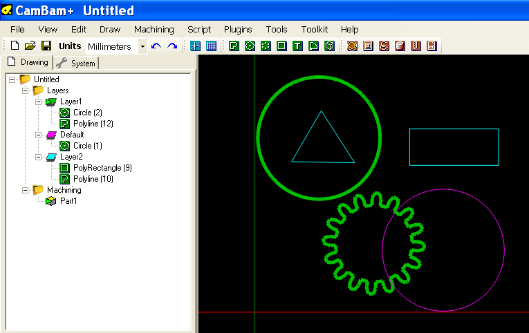Click the Pocket machining operation icon

pos(369,46)
